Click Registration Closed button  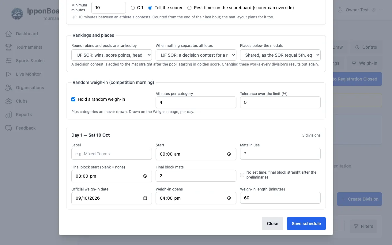point(357,79)
